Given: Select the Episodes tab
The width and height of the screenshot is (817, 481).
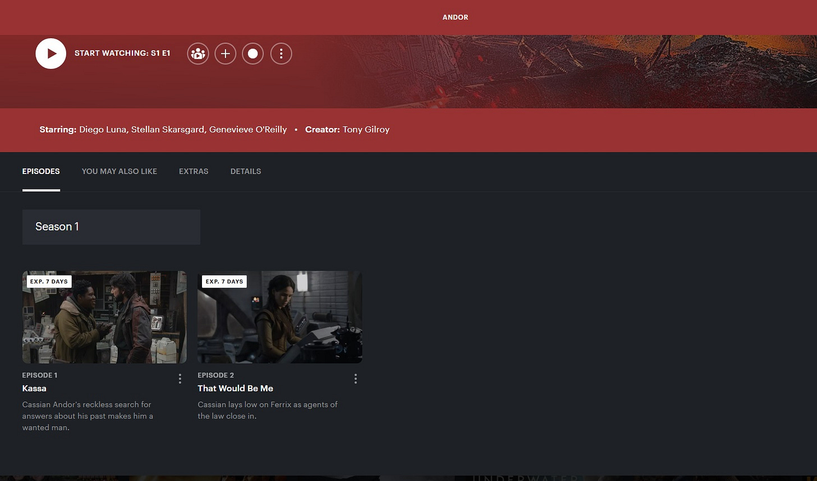Looking at the screenshot, I should point(41,171).
